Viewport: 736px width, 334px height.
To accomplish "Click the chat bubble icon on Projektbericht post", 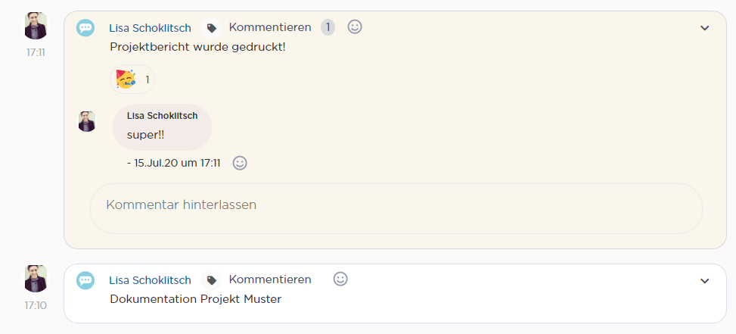I will tap(85, 28).
